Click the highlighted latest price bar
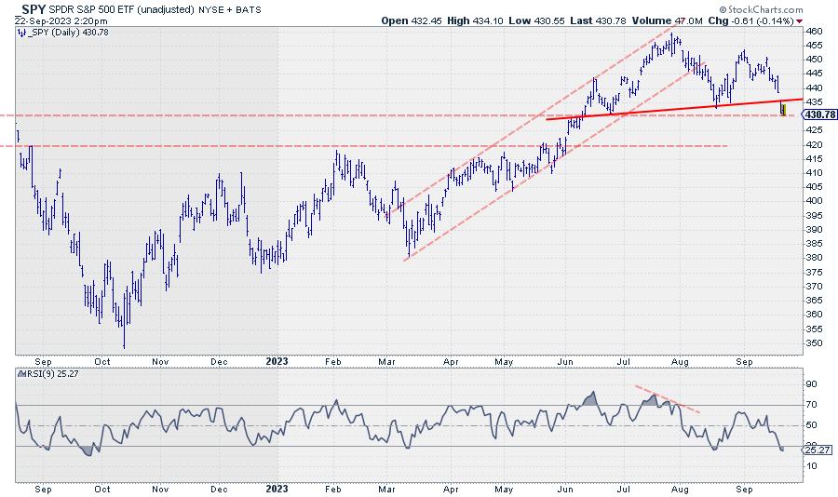The width and height of the screenshot is (838, 497). point(782,110)
